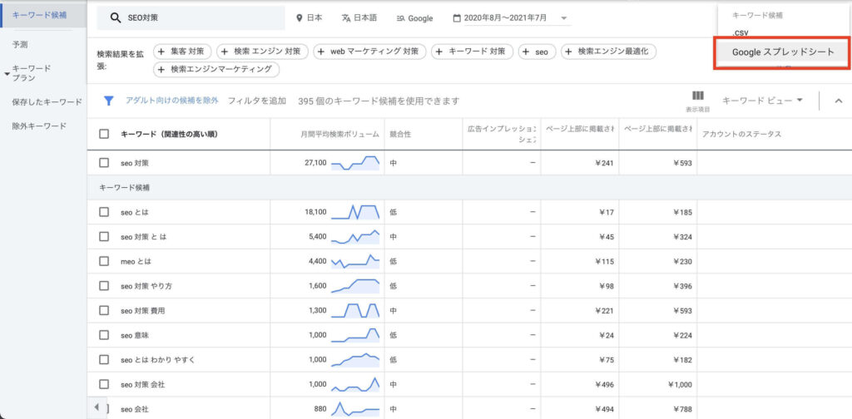Click the SEO対策 search field

(x=191, y=18)
